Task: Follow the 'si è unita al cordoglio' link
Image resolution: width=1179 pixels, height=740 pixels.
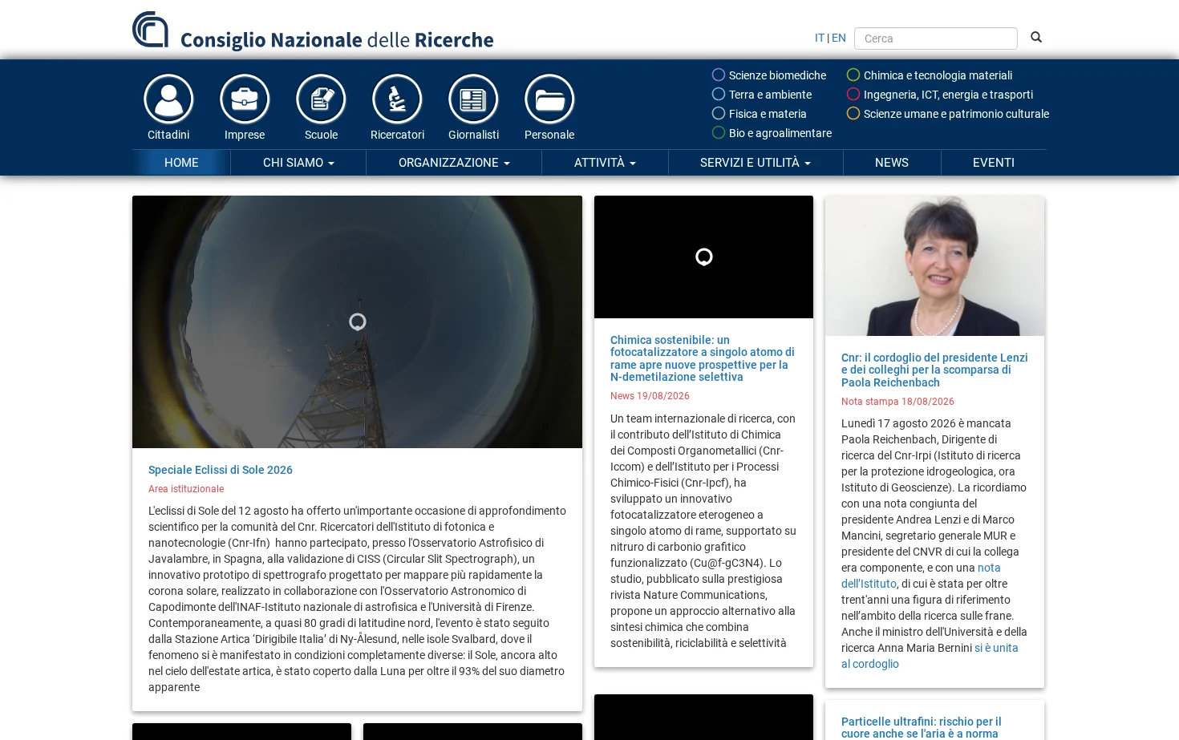Action: point(930,656)
